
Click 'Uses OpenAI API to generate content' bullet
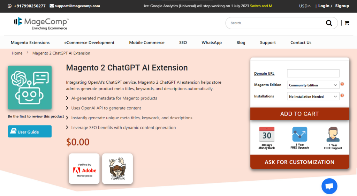(106, 108)
